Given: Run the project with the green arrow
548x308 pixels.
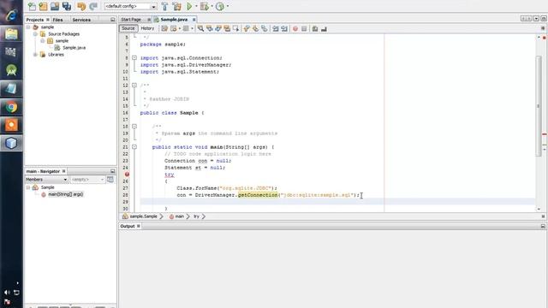Looking at the screenshot, I should [189, 6].
